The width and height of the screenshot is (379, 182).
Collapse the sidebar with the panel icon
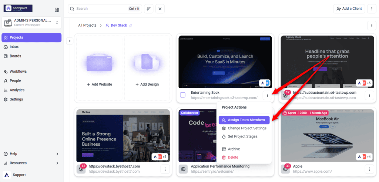tap(57, 10)
